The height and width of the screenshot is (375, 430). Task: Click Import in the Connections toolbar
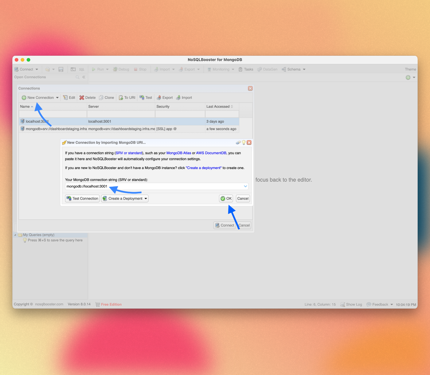pyautogui.click(x=184, y=98)
